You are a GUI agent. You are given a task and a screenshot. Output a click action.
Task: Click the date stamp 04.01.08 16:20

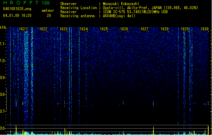17,16
